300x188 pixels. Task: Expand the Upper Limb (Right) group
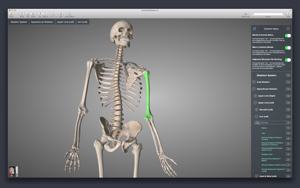pos(255,96)
